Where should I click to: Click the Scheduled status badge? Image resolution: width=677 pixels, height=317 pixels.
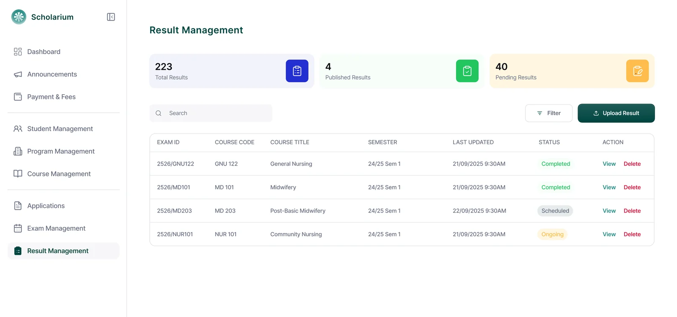coord(555,211)
